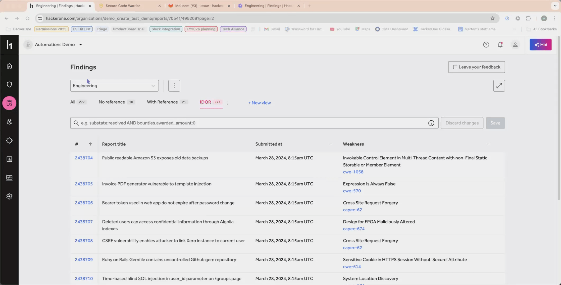561x285 pixels.
Task: Click Leave your feedback button
Action: pos(476,67)
